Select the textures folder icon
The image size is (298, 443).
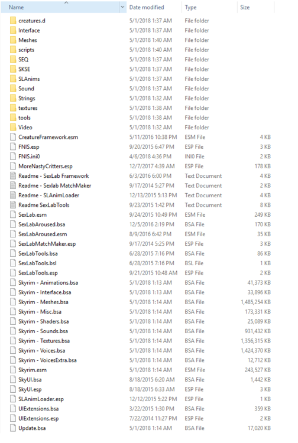click(x=13, y=108)
